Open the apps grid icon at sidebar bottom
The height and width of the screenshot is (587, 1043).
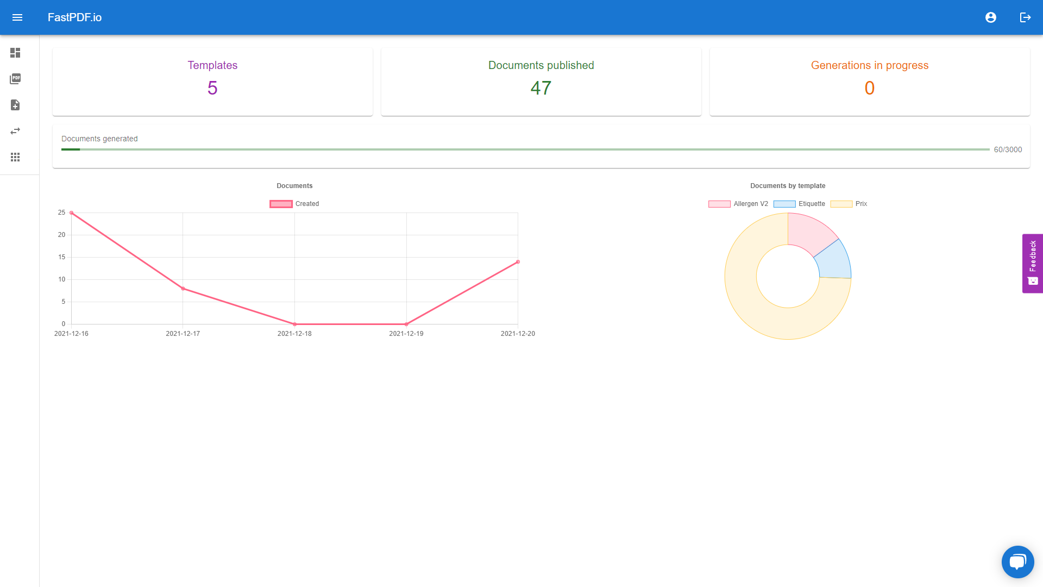(15, 157)
